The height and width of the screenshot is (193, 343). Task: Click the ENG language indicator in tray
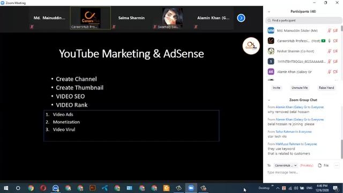tap(309, 188)
